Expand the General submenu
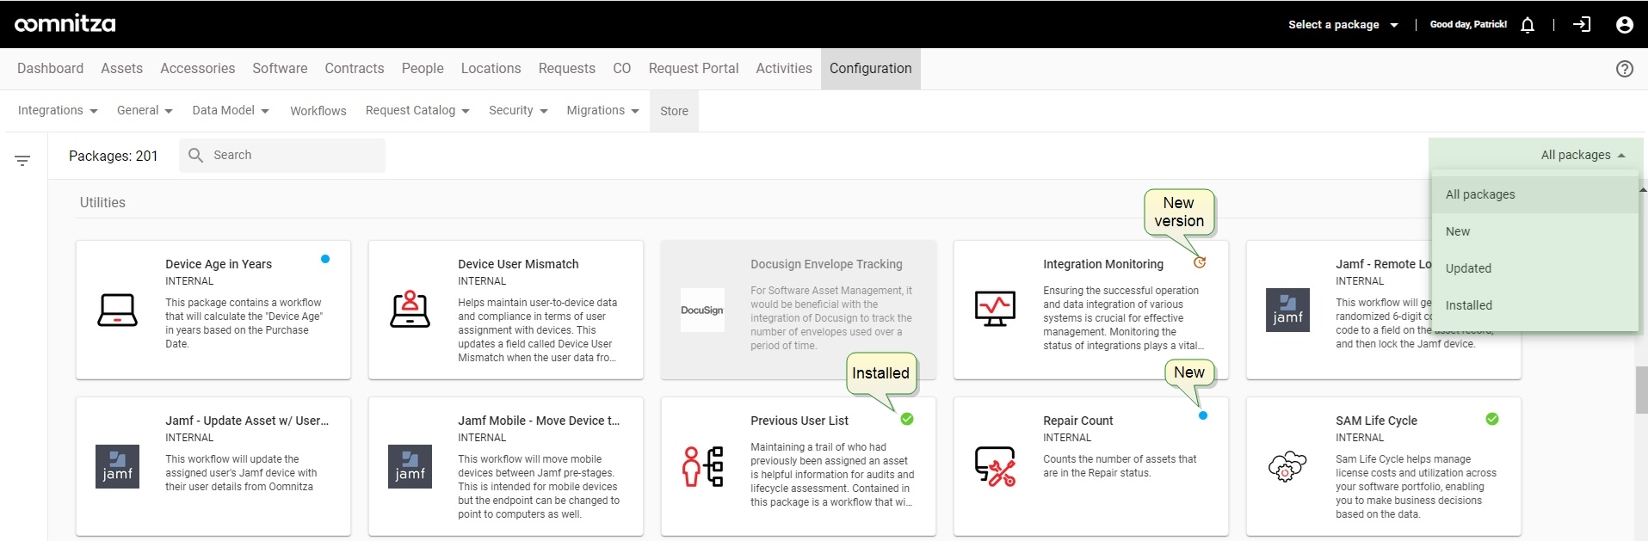This screenshot has width=1648, height=541. 145,110
